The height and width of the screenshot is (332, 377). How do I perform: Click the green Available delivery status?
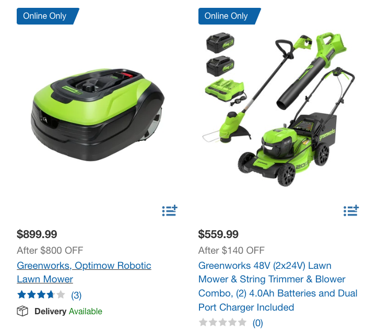pos(86,311)
